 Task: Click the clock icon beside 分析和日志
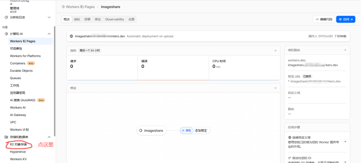[x=6, y=17]
